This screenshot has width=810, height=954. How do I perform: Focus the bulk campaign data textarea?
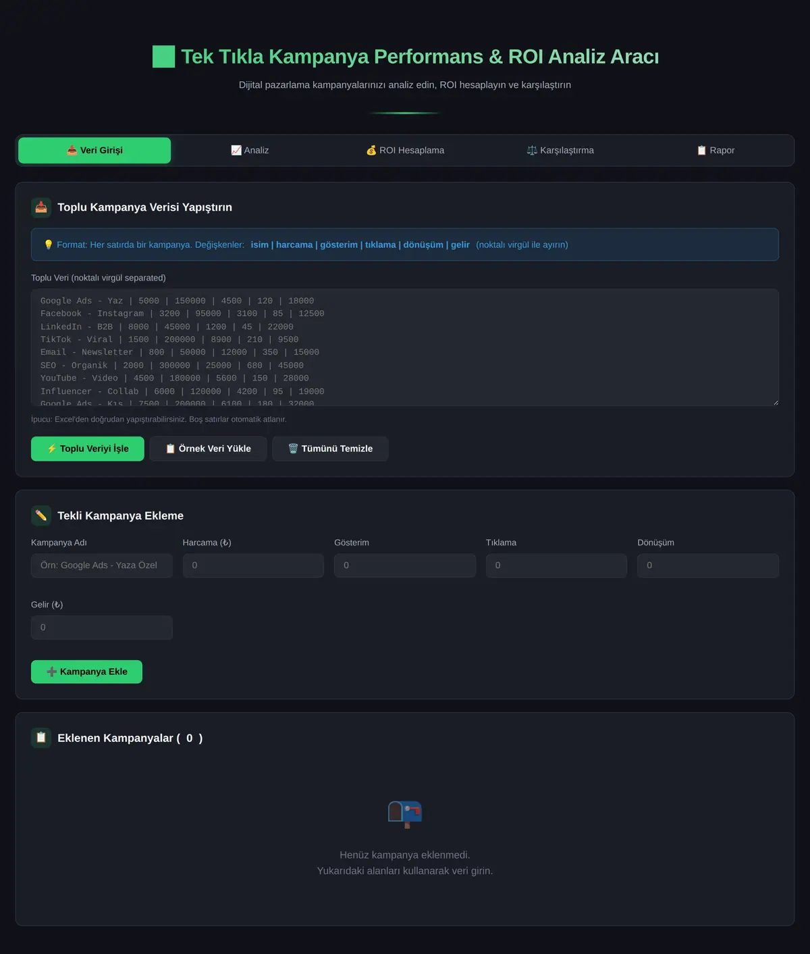(x=405, y=347)
